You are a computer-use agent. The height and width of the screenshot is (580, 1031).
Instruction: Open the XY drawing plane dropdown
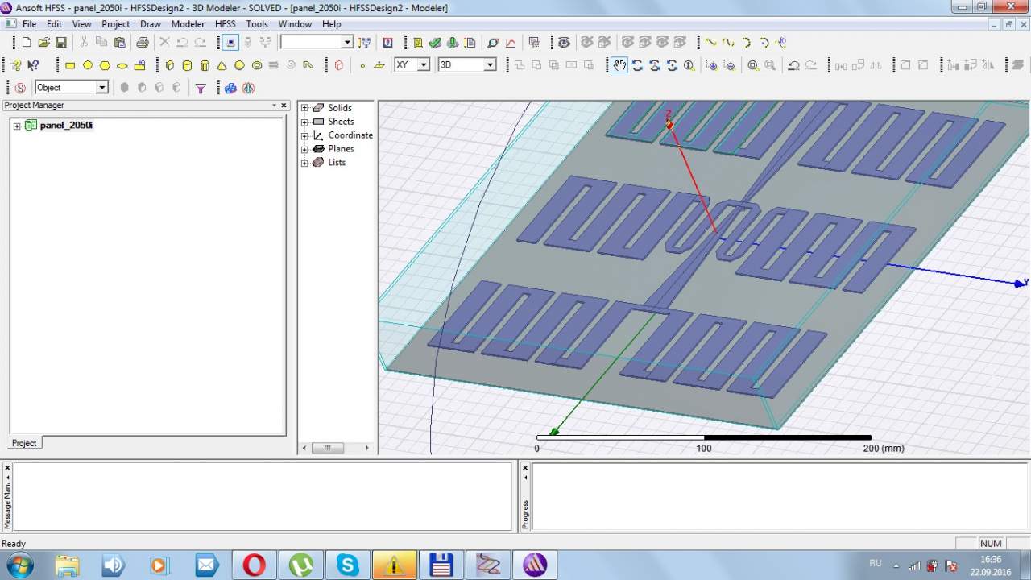(423, 65)
